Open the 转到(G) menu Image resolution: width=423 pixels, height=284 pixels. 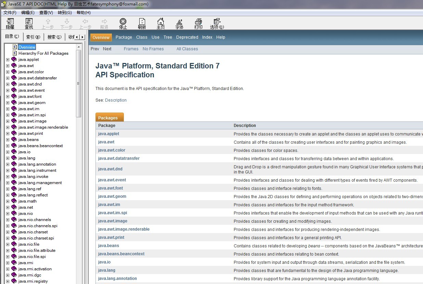tap(65, 13)
